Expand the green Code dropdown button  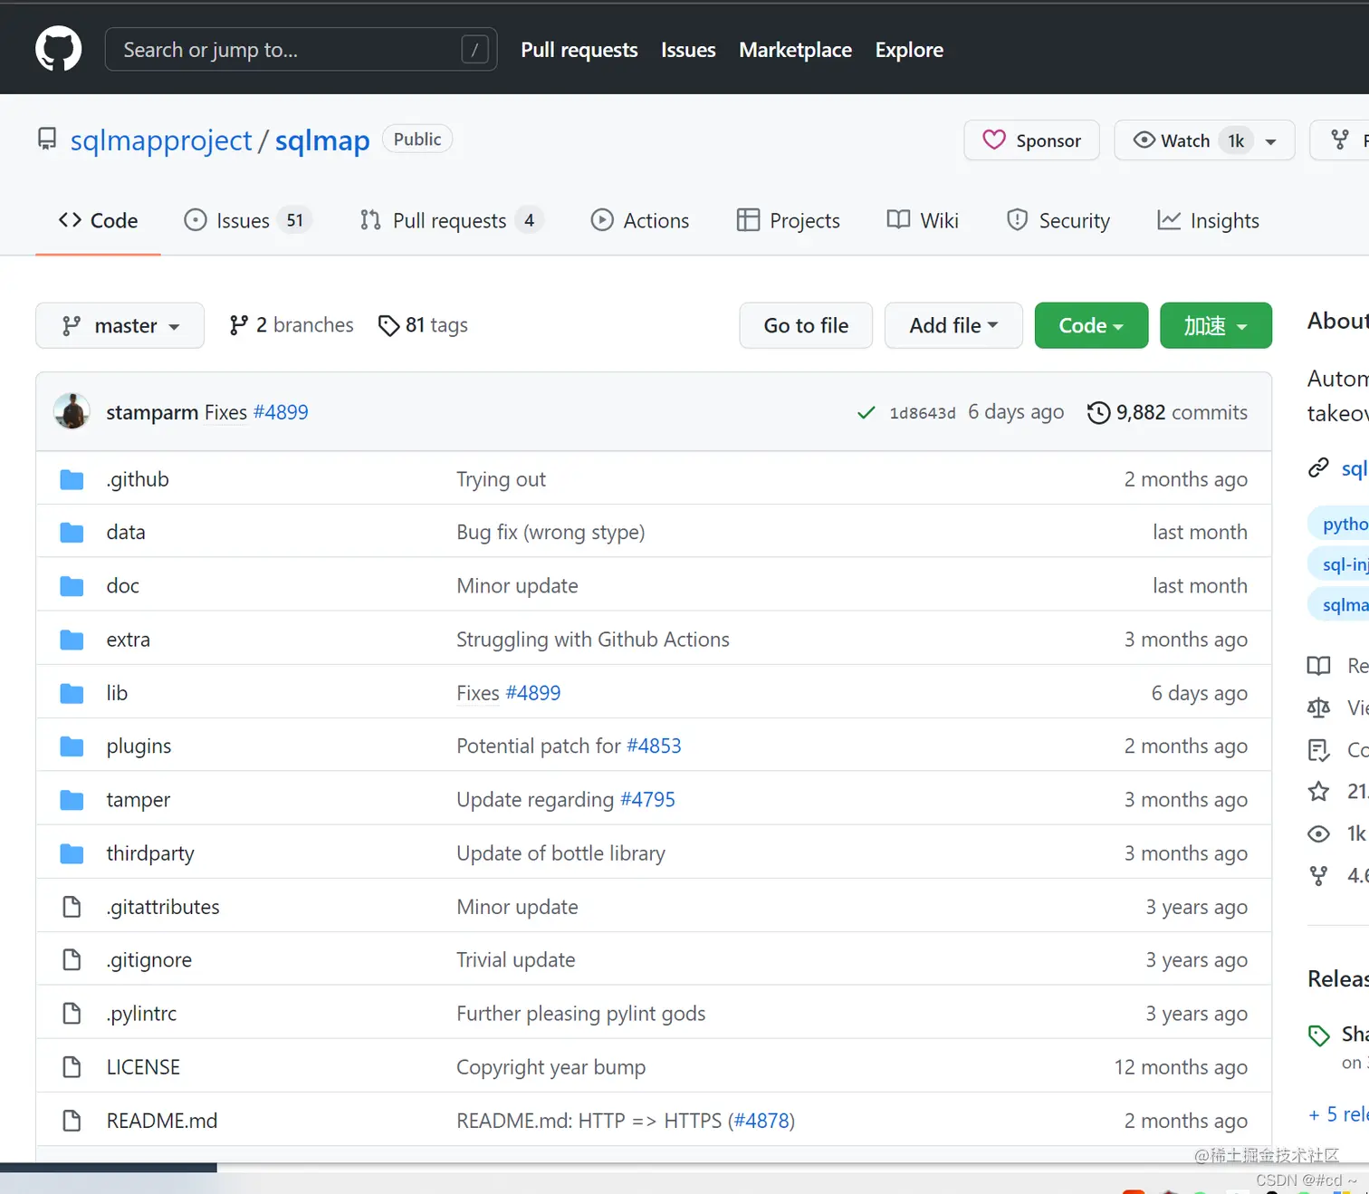click(1091, 325)
